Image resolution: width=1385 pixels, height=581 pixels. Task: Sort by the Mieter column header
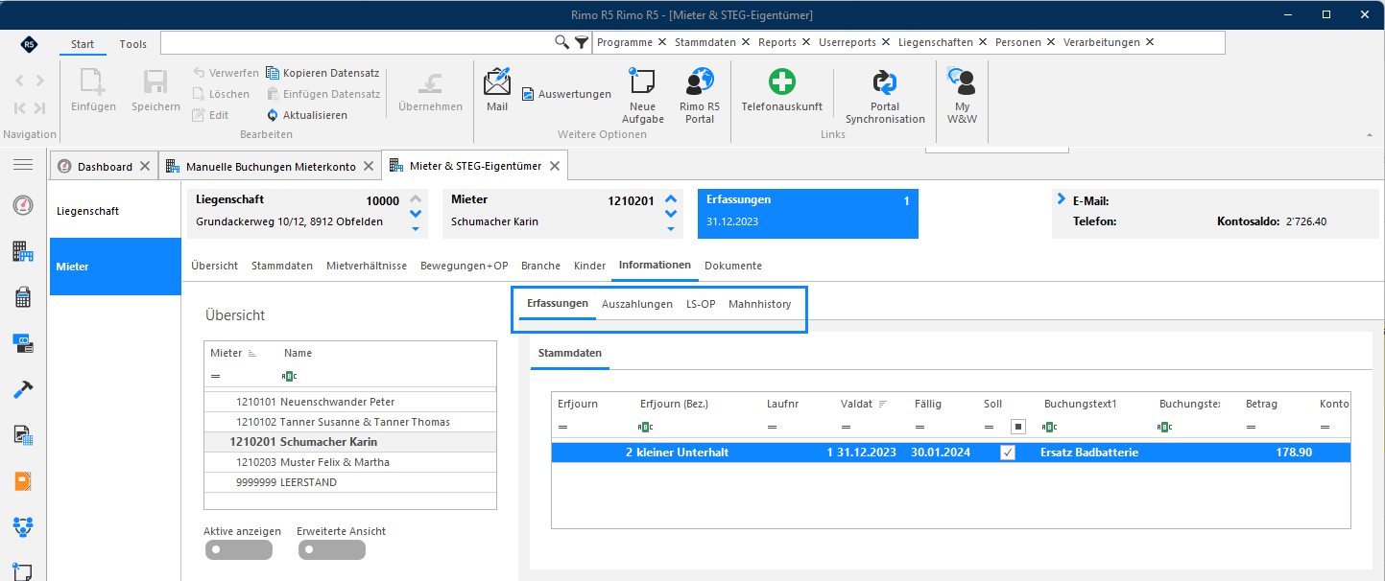tap(227, 353)
